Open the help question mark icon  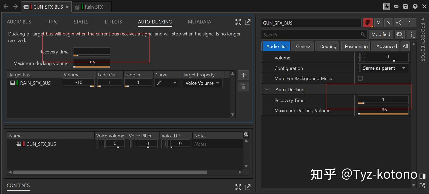(415, 7)
